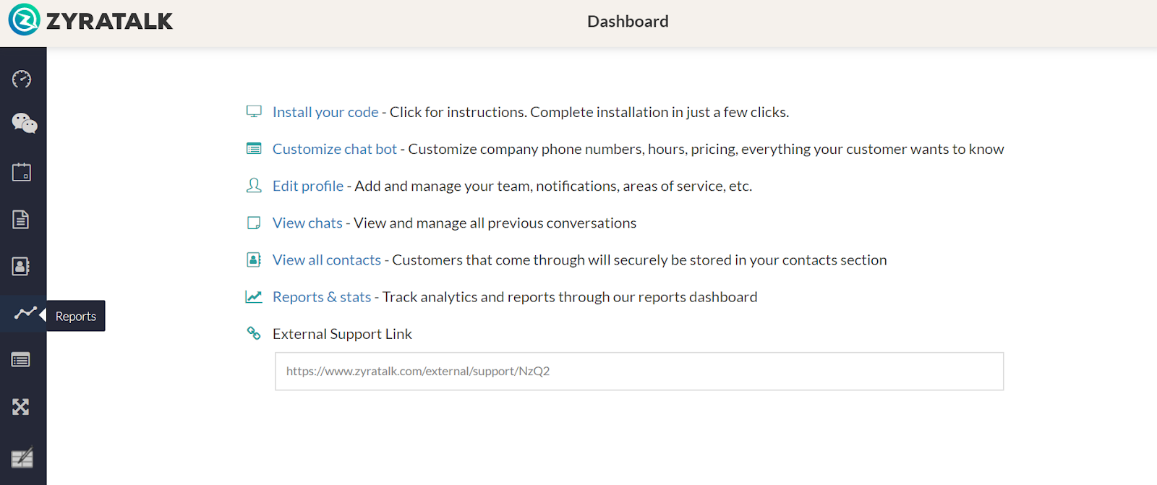
Task: Select the list card icon in sidebar
Action: point(21,360)
